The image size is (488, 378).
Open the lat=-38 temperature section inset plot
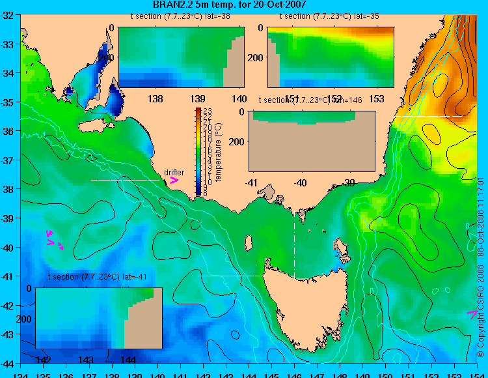(x=182, y=57)
